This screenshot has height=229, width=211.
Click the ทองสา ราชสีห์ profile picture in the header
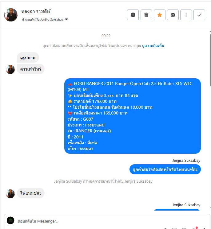pyautogui.click(x=11, y=15)
